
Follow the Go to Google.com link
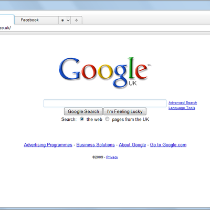click(168, 145)
